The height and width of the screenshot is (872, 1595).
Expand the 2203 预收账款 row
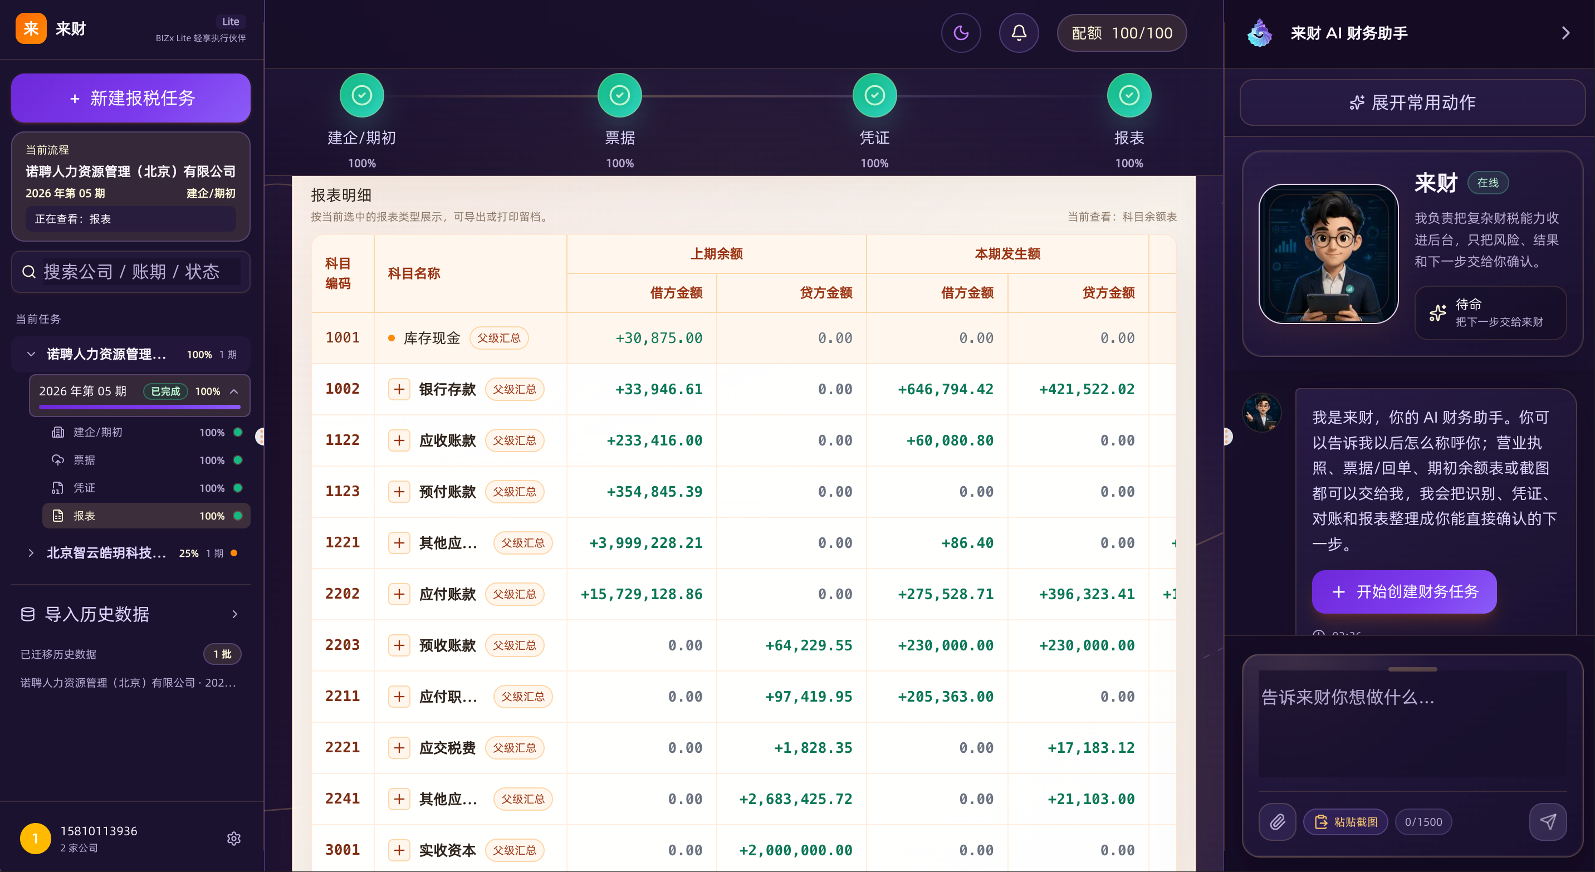pos(399,645)
